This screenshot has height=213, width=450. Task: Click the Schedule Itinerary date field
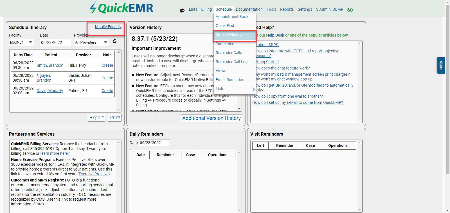pyautogui.click(x=55, y=42)
